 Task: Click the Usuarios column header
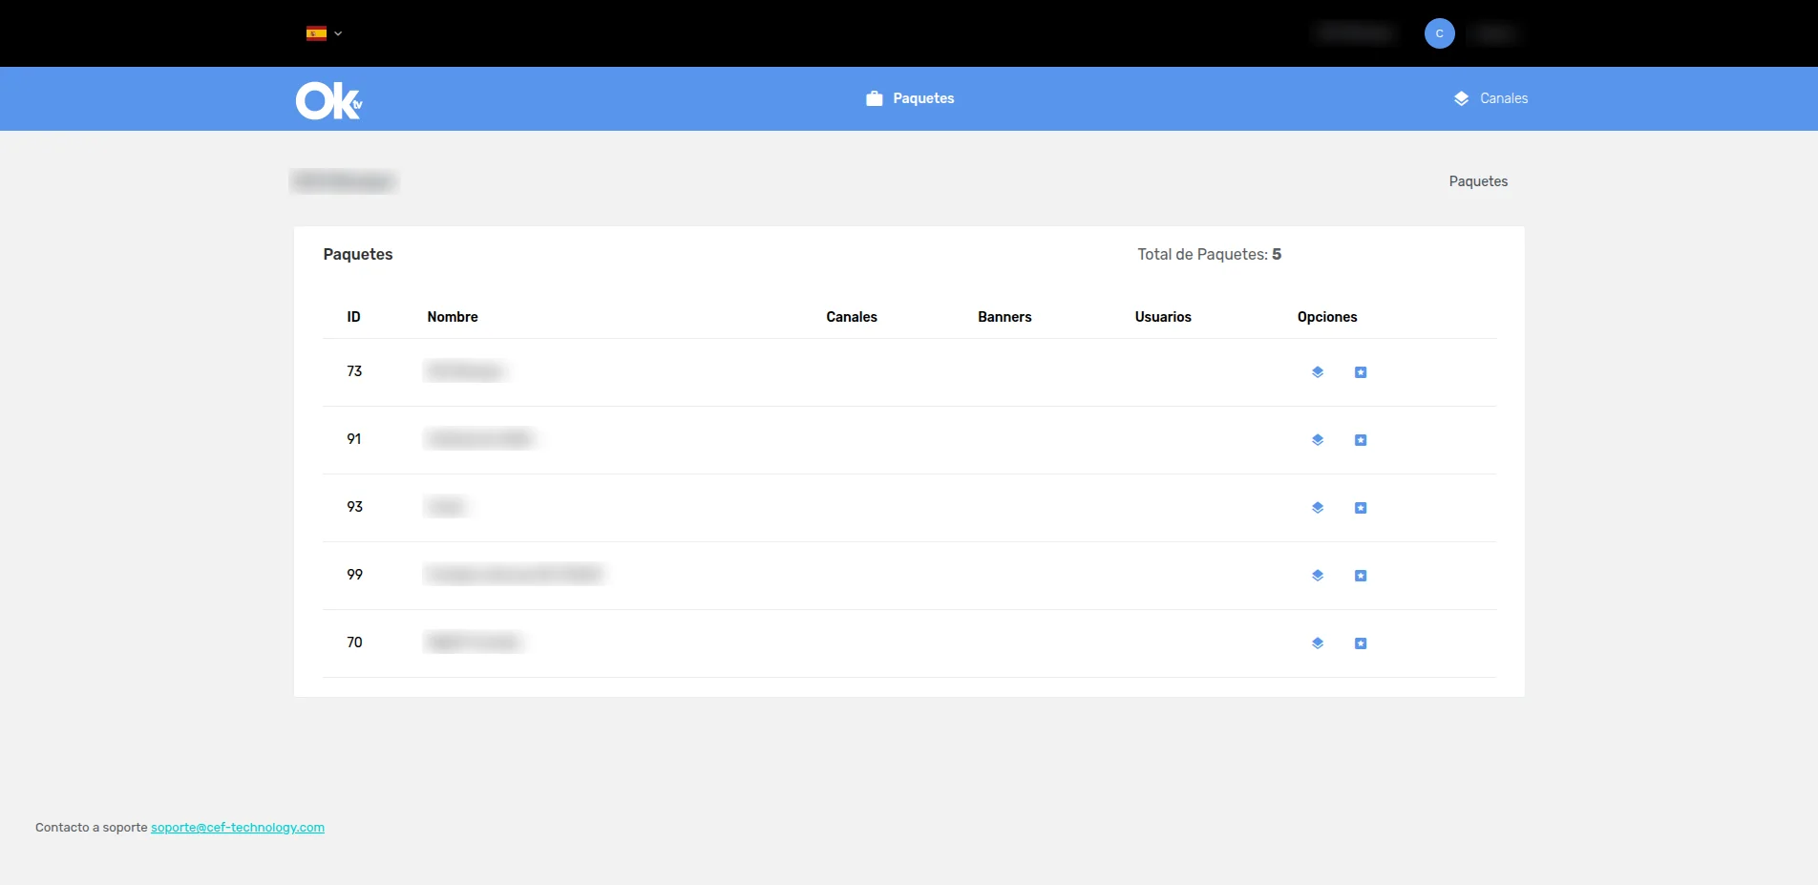point(1163,317)
